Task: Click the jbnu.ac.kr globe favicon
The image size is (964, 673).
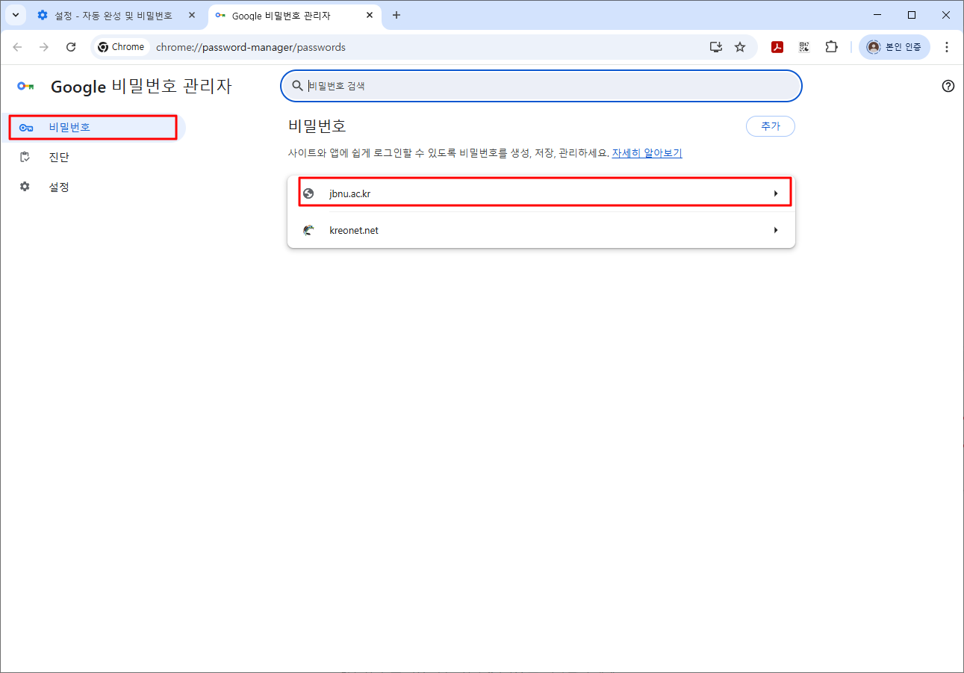Action: 308,194
